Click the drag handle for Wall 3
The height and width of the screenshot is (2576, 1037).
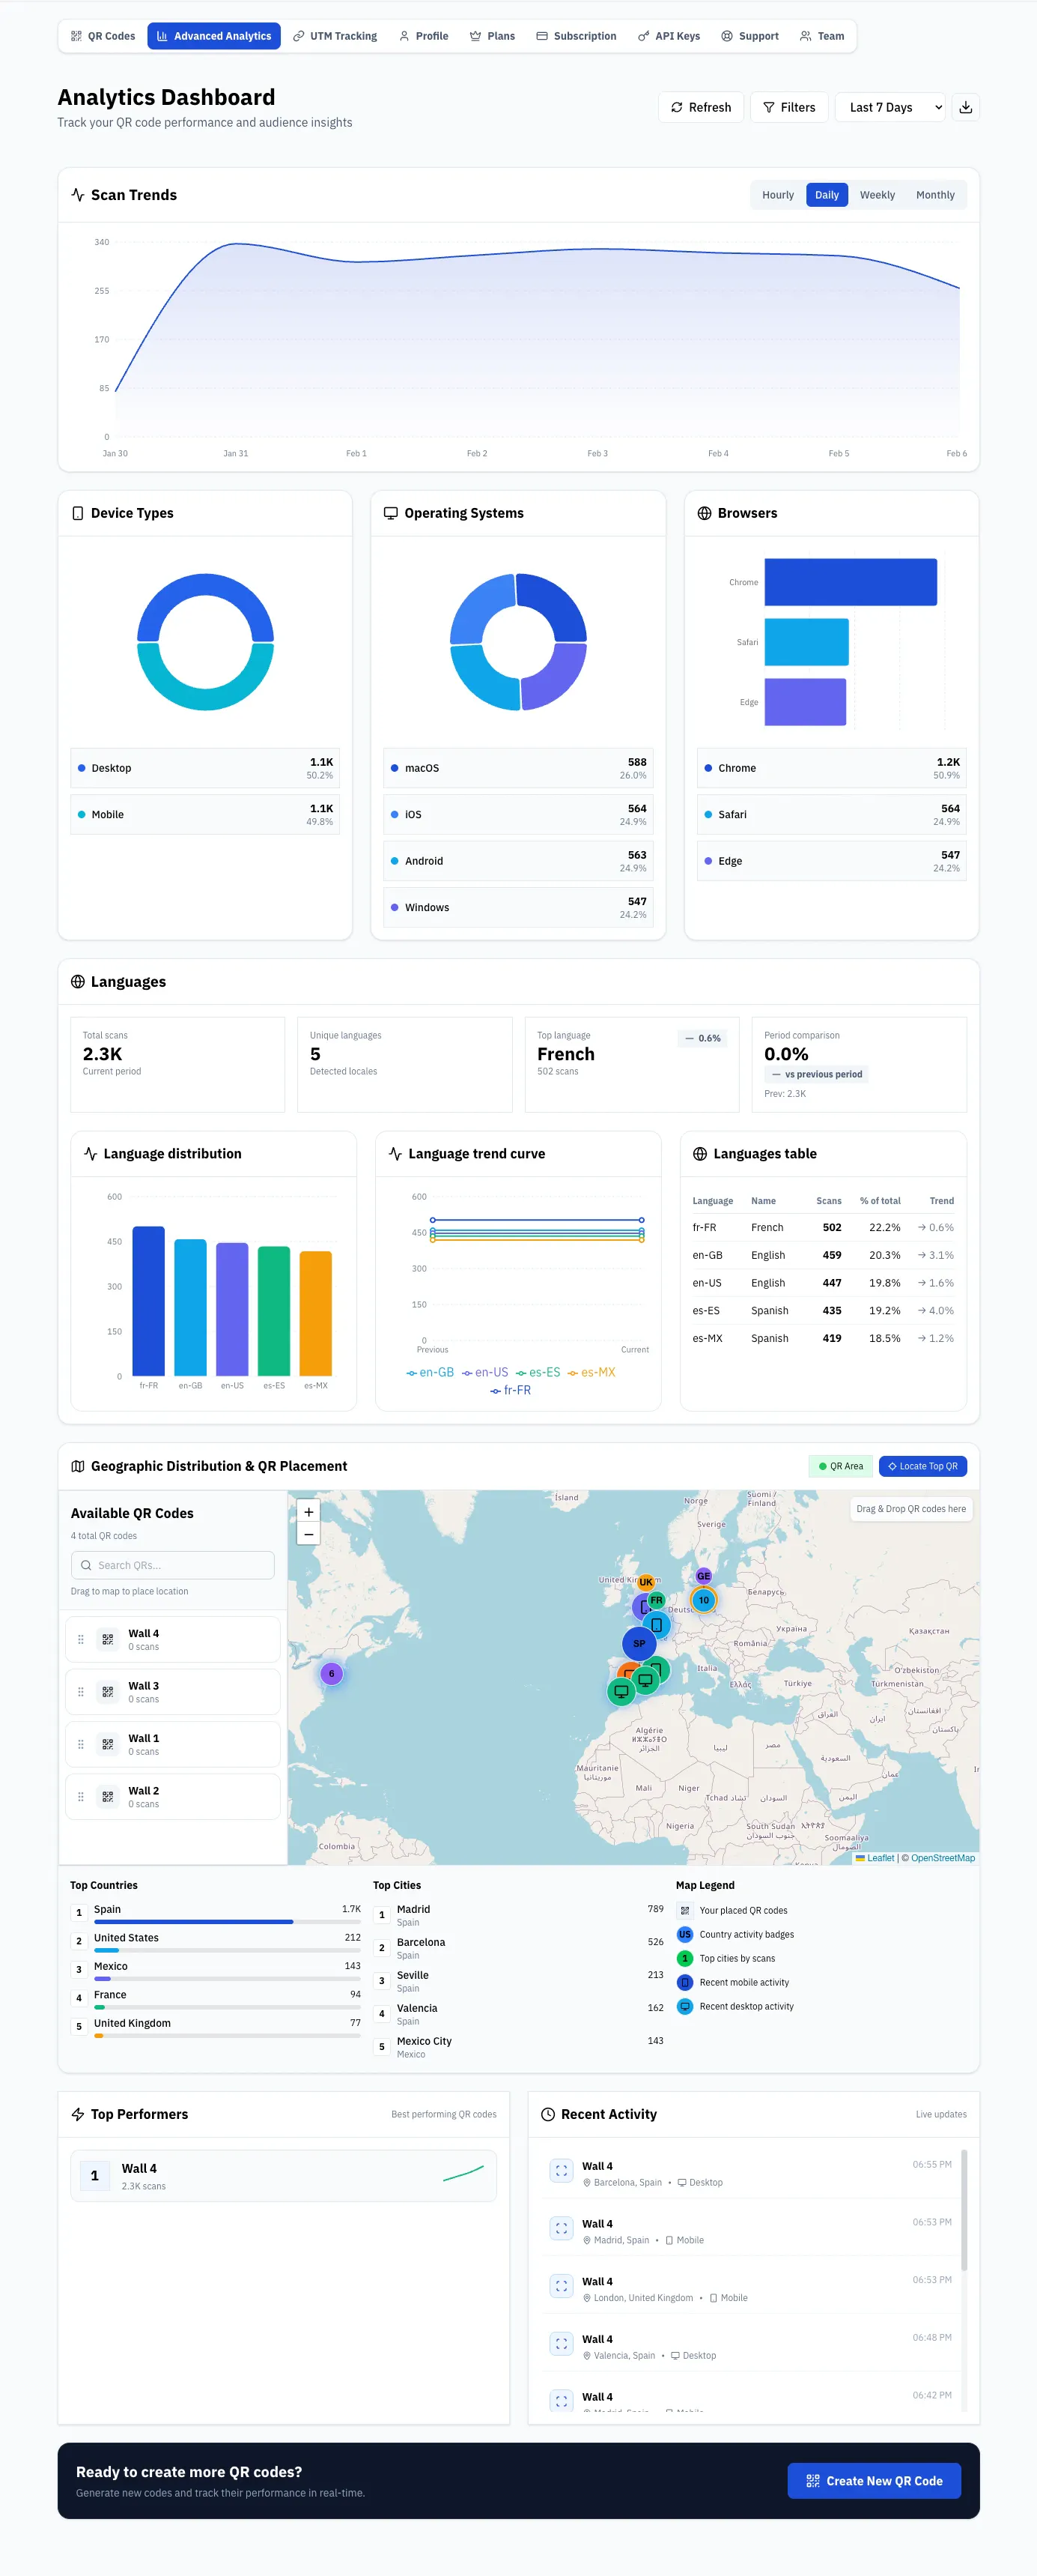coord(81,1692)
